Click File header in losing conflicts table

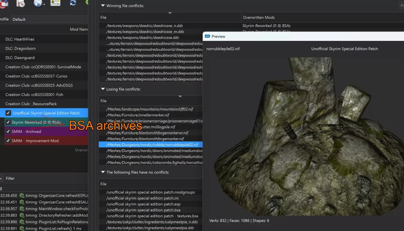[104, 101]
